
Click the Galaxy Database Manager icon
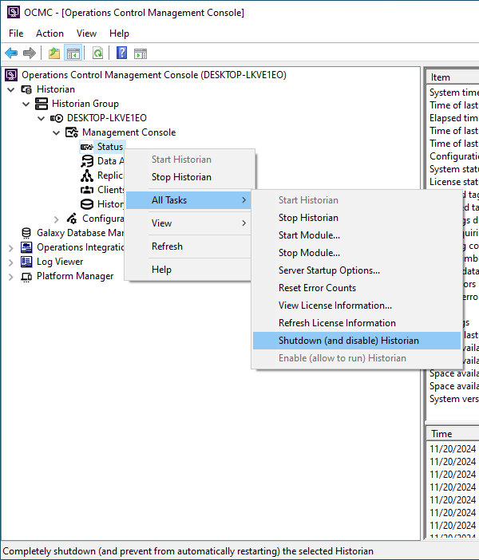(x=26, y=233)
